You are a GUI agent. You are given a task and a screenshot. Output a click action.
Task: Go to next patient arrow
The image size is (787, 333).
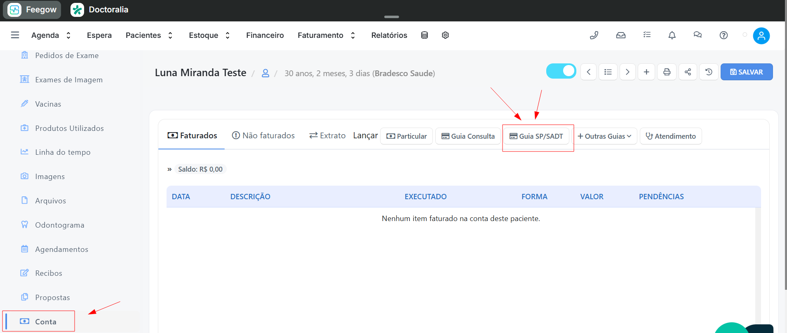click(x=627, y=72)
